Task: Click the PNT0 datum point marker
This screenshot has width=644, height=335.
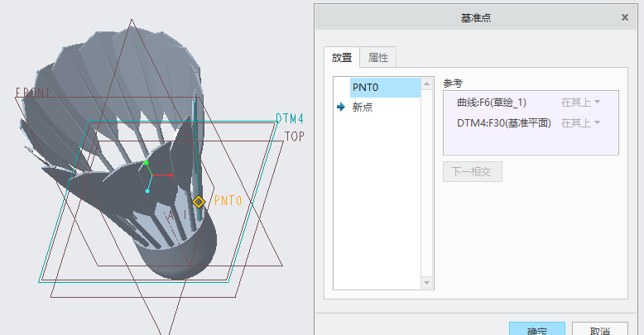Action: tap(199, 202)
